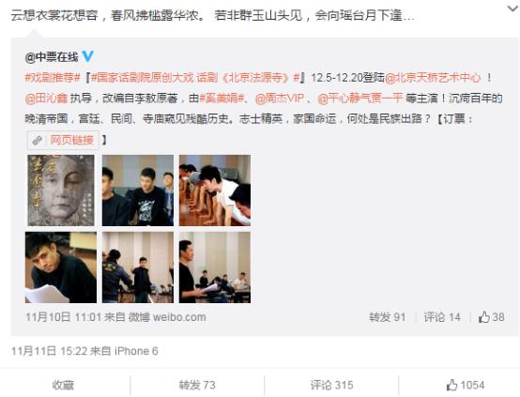
Task: Open the @北京天桥艺术中心 mention
Action: (x=433, y=78)
